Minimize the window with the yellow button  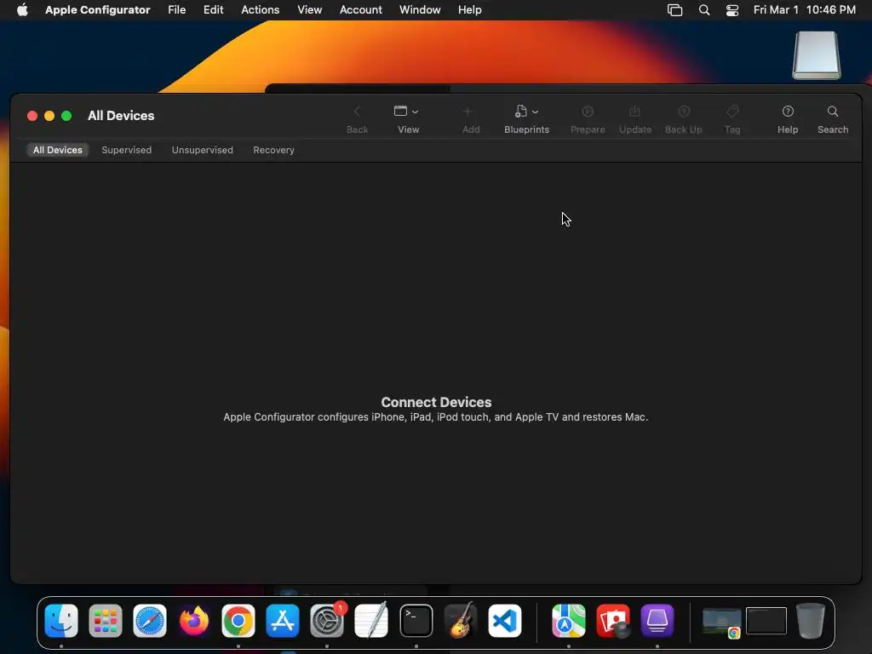click(x=49, y=116)
